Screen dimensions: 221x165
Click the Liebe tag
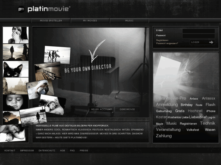(185, 117)
